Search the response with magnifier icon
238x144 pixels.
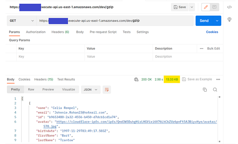pos(215,90)
